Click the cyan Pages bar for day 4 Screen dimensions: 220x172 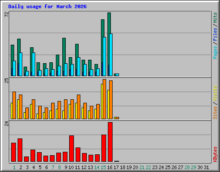pyautogui.click(x=34, y=64)
